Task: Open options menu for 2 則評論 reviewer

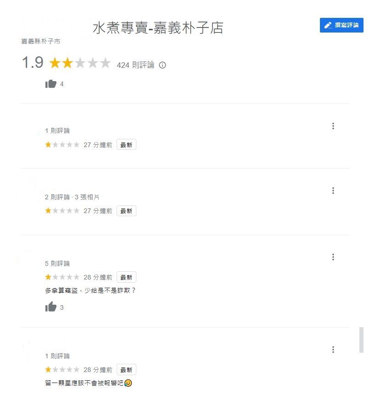Action: pyautogui.click(x=333, y=191)
